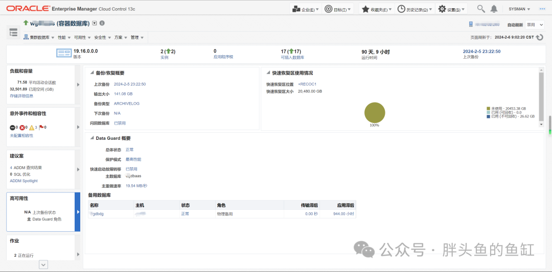Click the critical incidents red icon

click(22, 128)
